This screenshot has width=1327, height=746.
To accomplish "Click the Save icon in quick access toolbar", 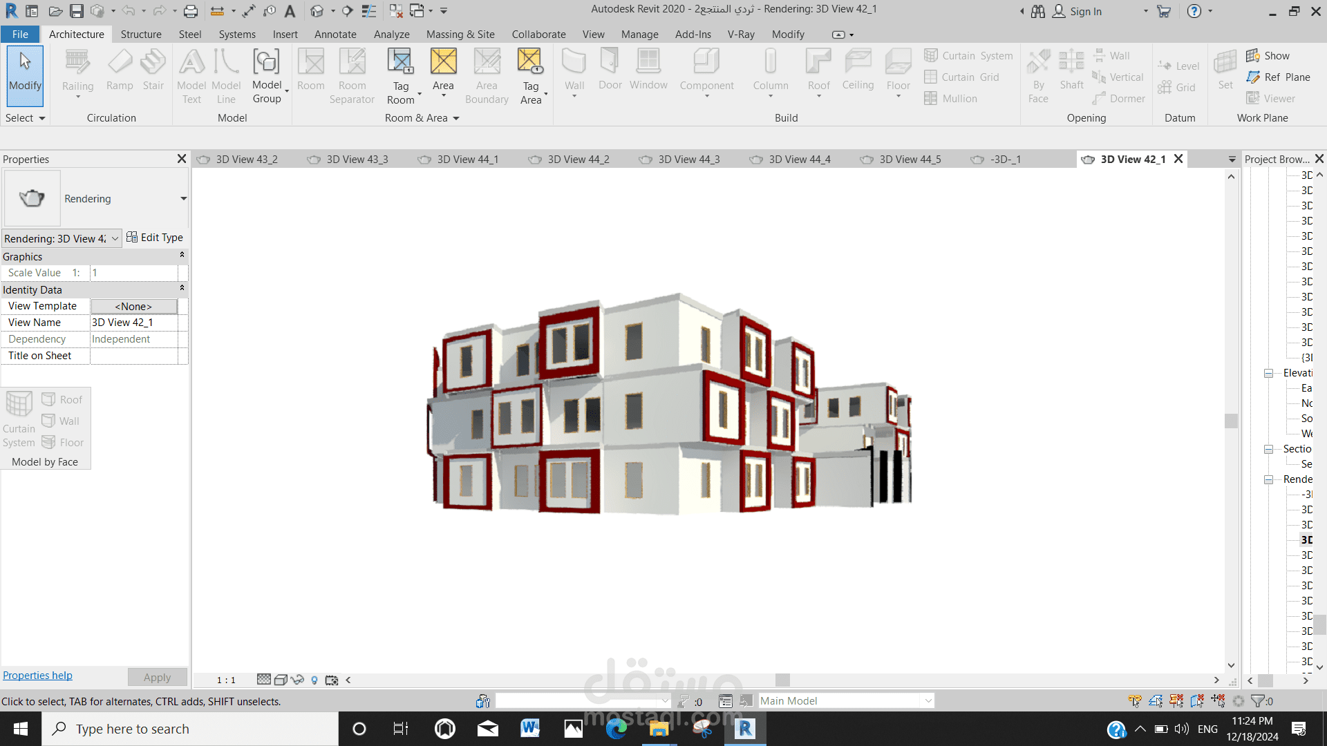I will tap(77, 11).
